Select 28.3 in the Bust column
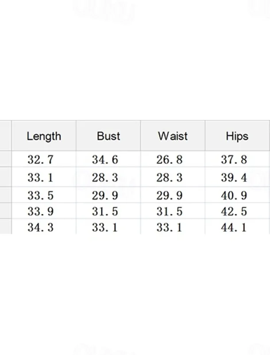This screenshot has height=355, width=270. (105, 178)
